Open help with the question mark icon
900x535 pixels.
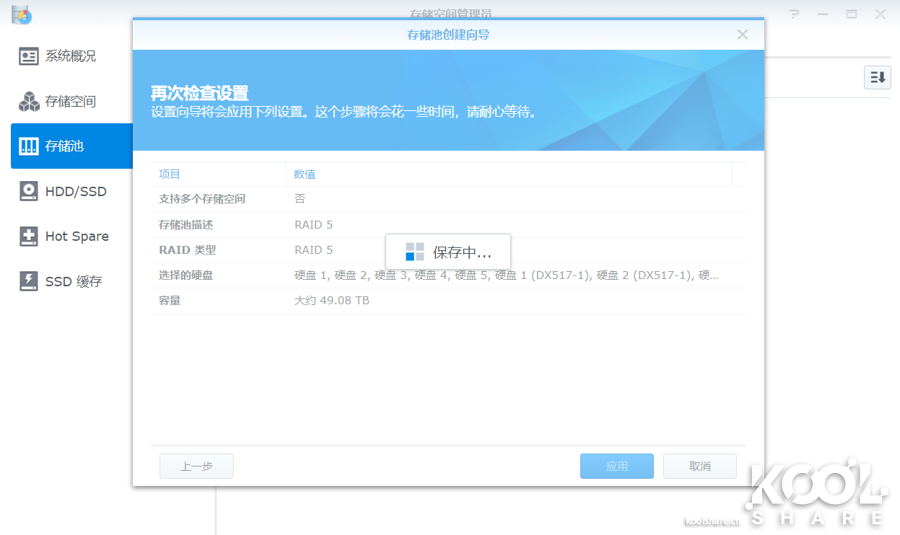(794, 14)
